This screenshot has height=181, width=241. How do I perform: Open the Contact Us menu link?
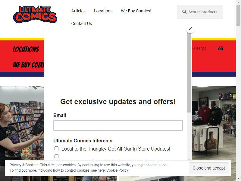click(x=81, y=24)
